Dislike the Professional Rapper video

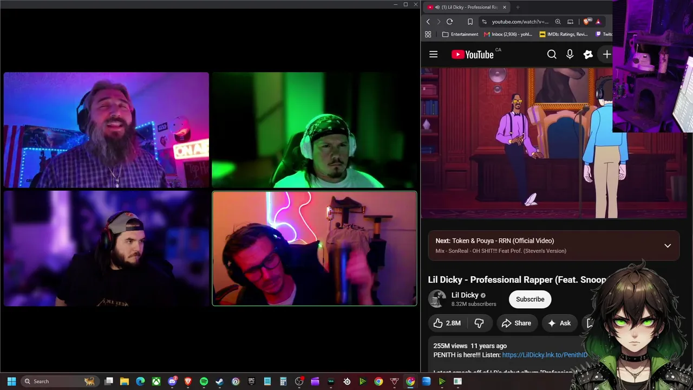[479, 323]
